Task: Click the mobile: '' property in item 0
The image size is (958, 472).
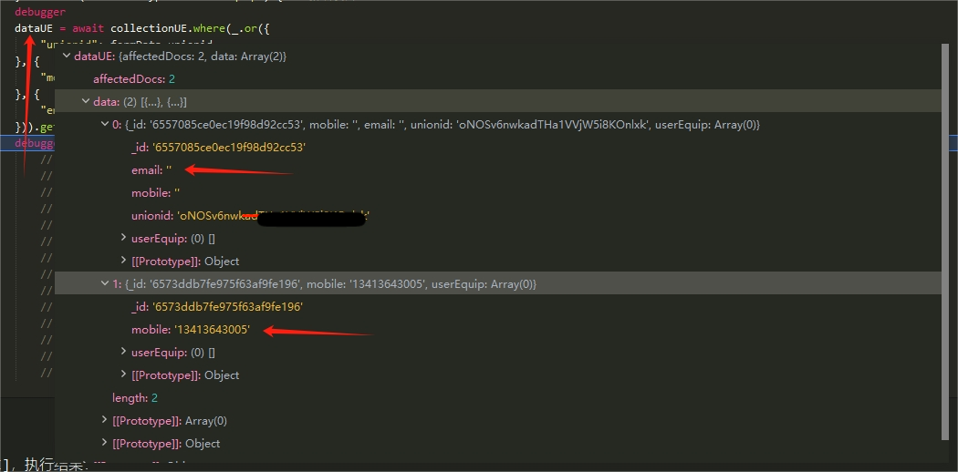Action: 156,192
